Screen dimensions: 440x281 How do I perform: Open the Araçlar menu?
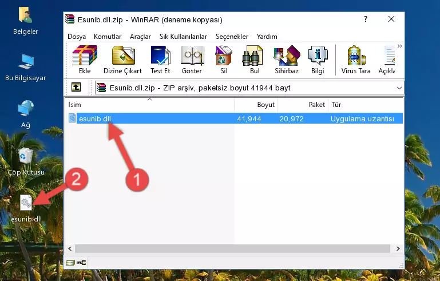(140, 37)
